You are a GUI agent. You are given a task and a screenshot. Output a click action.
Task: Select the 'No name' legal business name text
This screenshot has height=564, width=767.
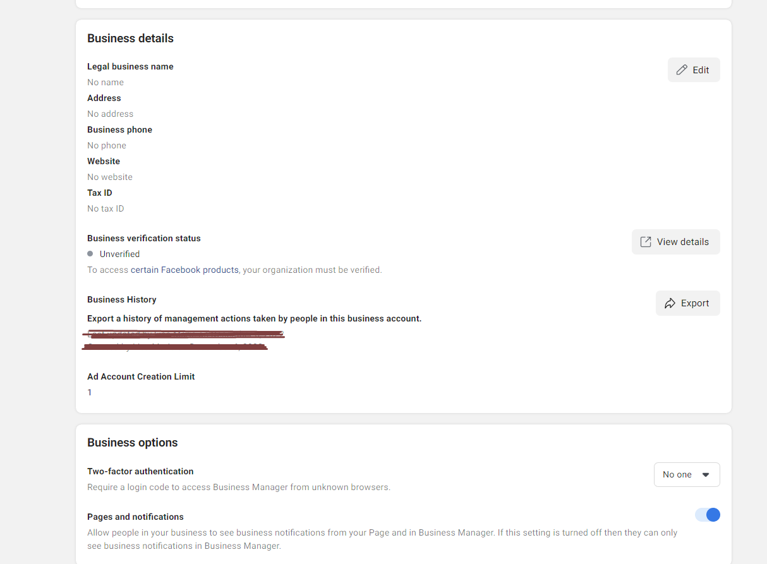click(106, 82)
